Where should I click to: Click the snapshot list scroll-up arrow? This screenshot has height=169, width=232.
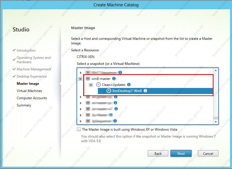216,70
